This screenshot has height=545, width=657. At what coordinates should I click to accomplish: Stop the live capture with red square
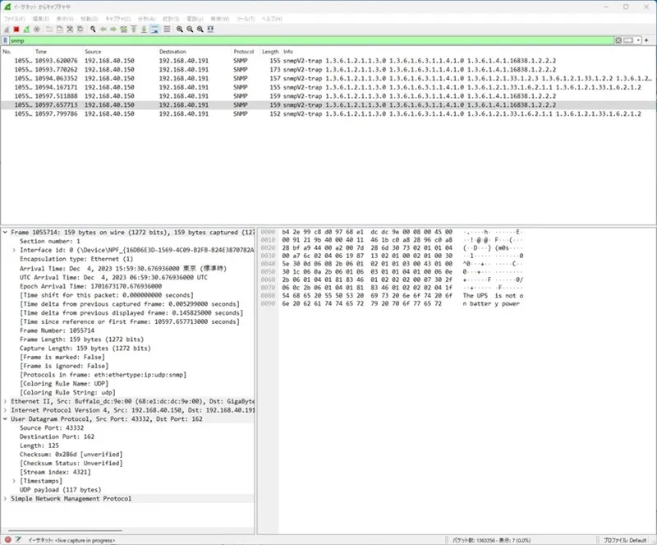coord(16,29)
